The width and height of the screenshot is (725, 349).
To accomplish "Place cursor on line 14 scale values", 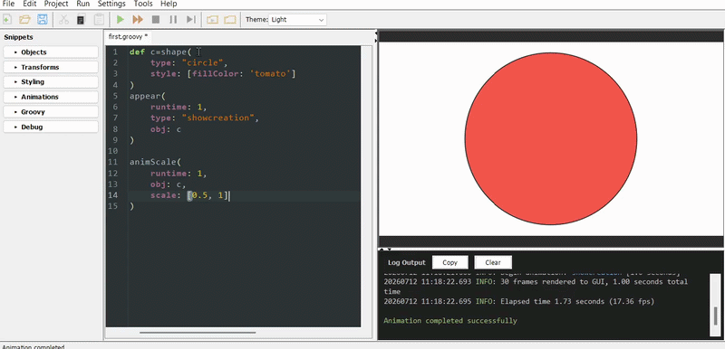I will [x=208, y=196].
